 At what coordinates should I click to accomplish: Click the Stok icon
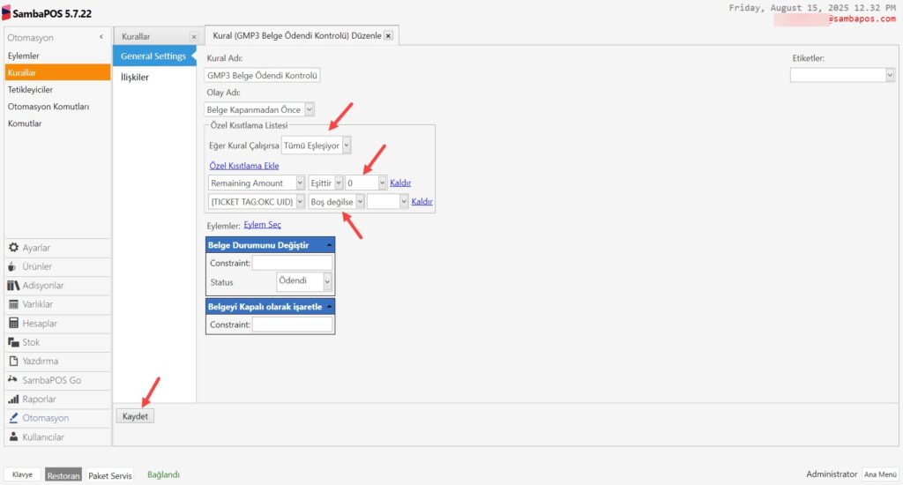coord(13,342)
